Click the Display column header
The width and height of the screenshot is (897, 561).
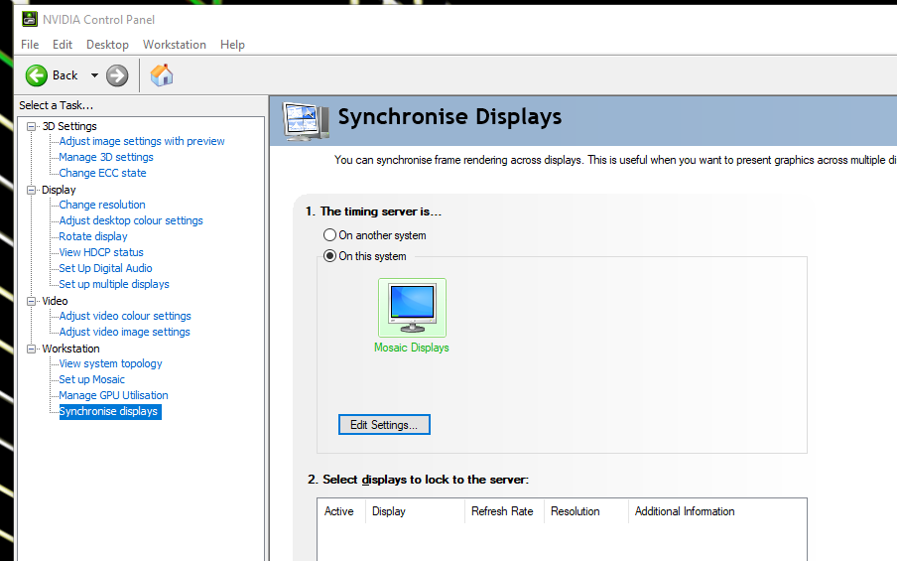pyautogui.click(x=415, y=511)
